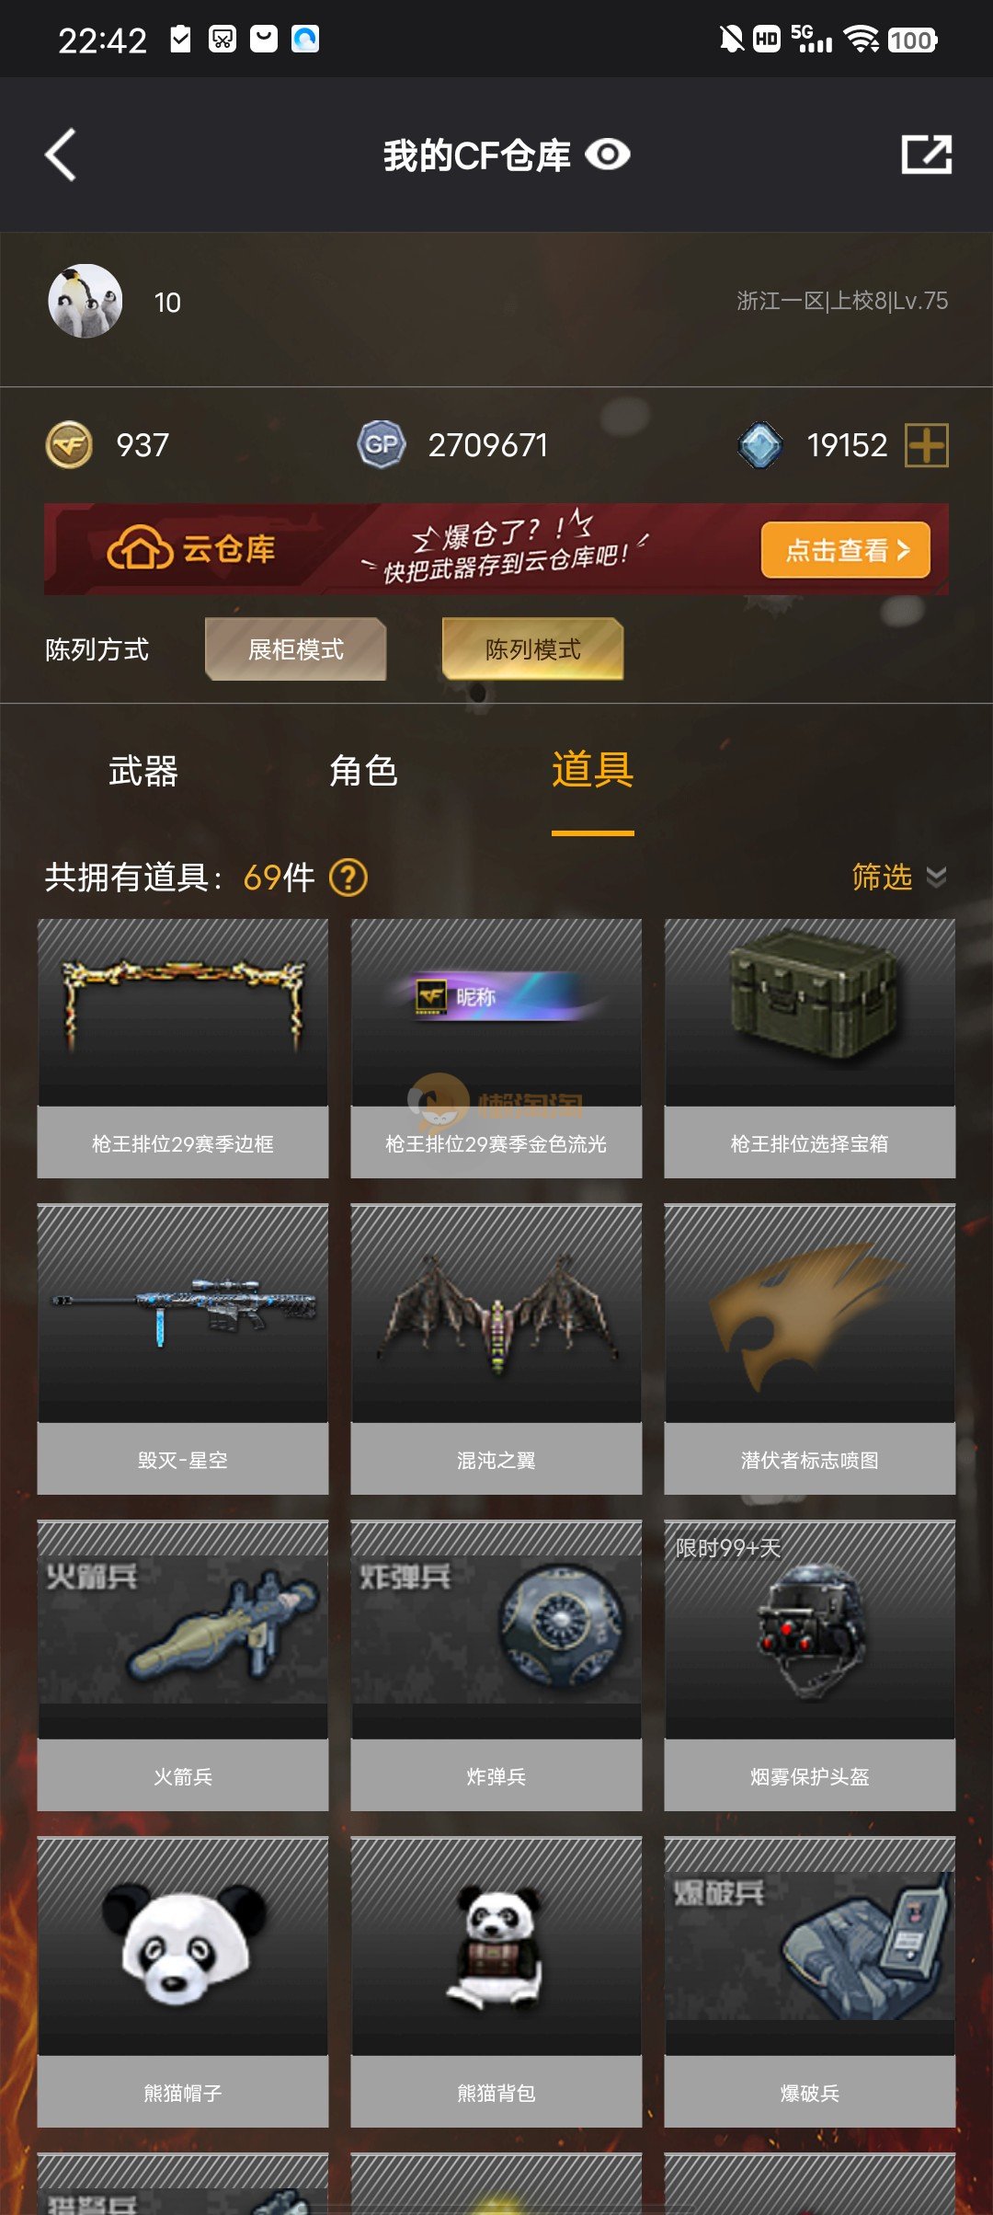Image resolution: width=993 pixels, height=2215 pixels.
Task: Click the chevron beside 筛选
Action: (936, 878)
